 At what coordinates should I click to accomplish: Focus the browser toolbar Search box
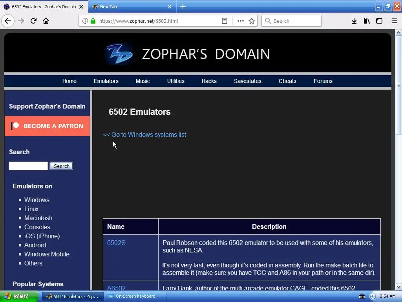pyautogui.click(x=292, y=21)
